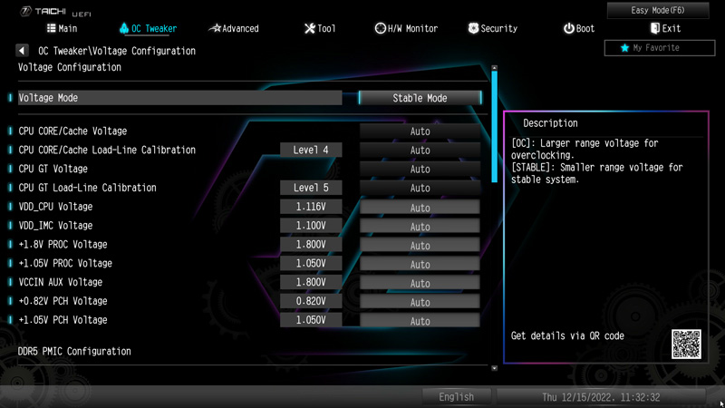Click the scrollbar up arrow
Viewport: 725px width, 408px height.
(x=494, y=68)
